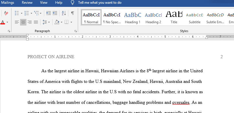The width and height of the screenshot is (234, 113).
Task: Click 'Tell me what you want to do' box
Action: 100,3
